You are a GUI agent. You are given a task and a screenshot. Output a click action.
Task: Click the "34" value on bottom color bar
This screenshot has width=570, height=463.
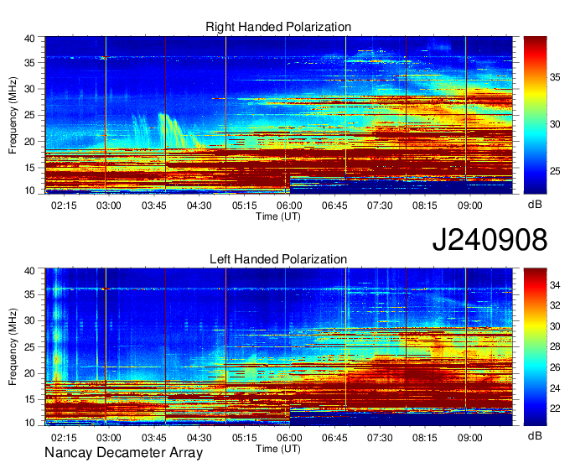coord(555,285)
